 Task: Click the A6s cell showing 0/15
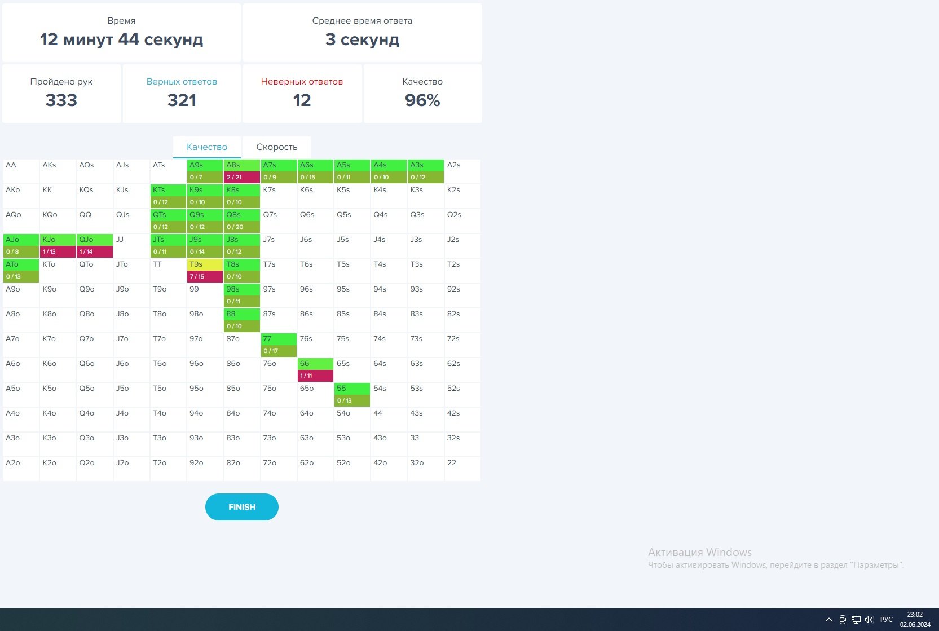(315, 171)
